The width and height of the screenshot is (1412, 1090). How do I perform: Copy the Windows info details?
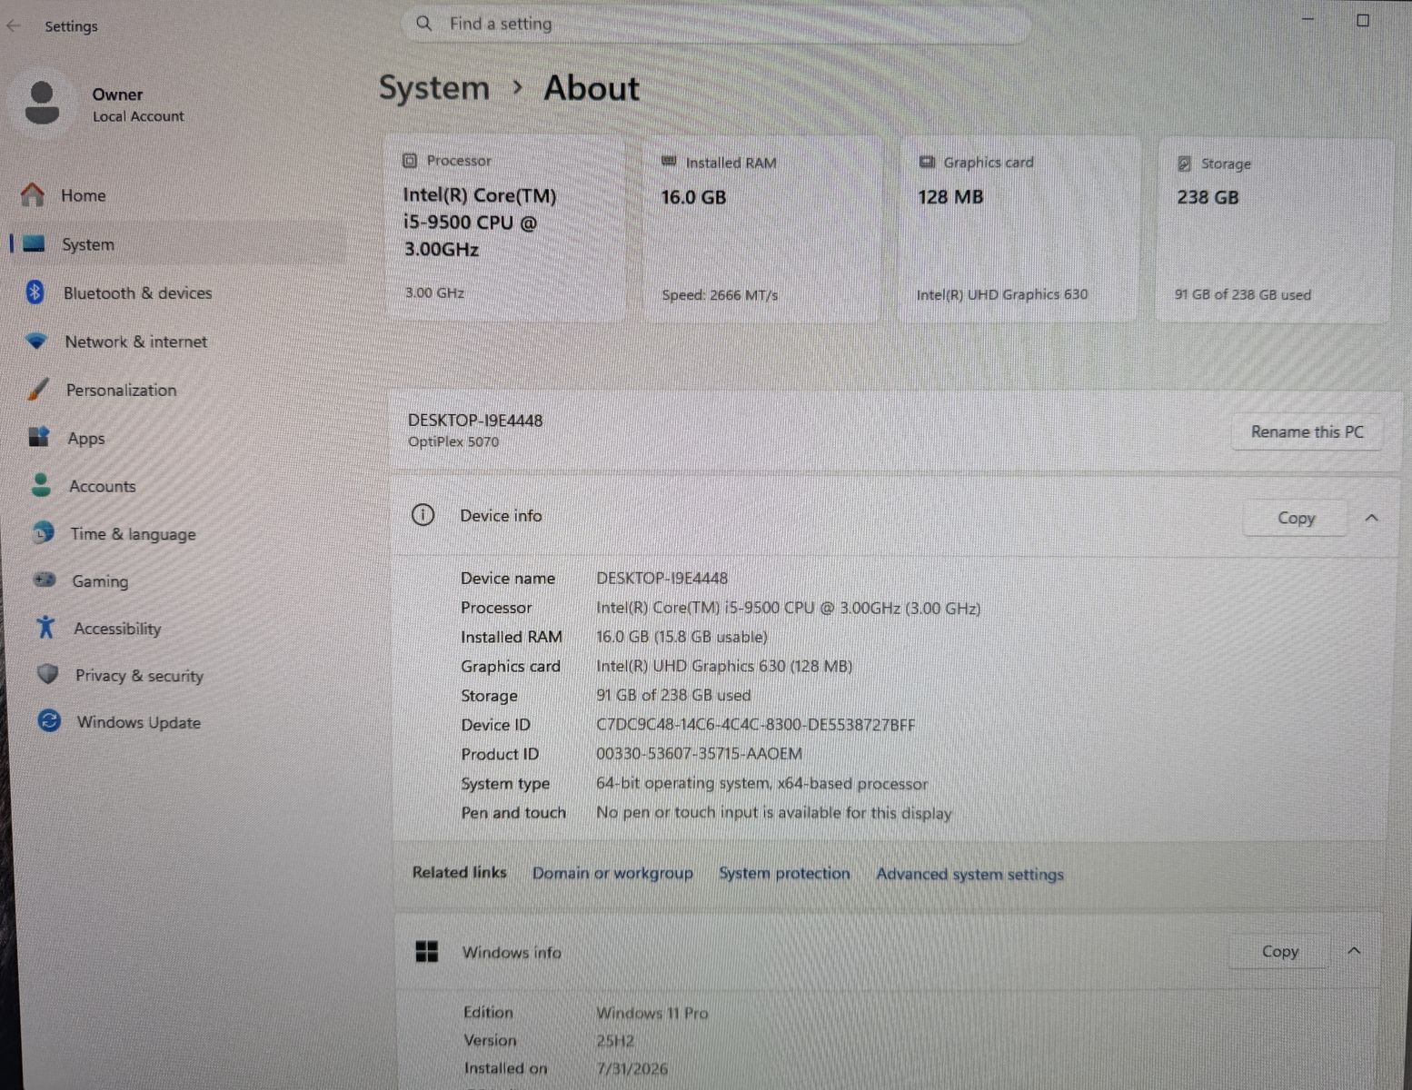pyautogui.click(x=1279, y=951)
